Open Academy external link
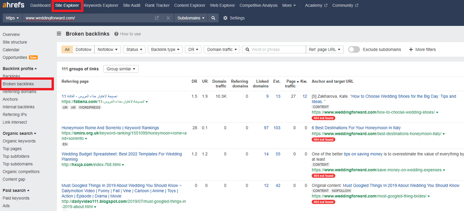This screenshot has height=211, width=464. pos(316,5)
